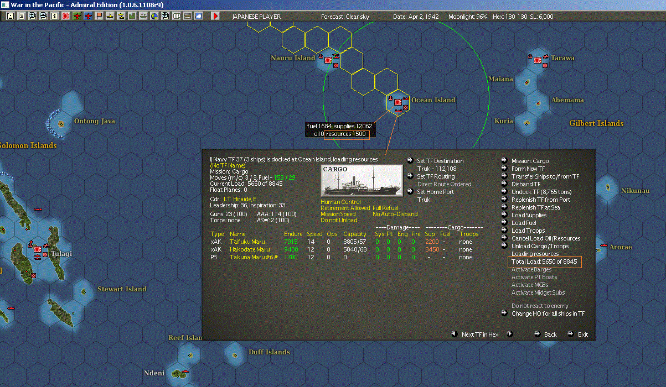Toggle the Do not Unload setting
Screen dimensions: 666x387
pyautogui.click(x=339, y=221)
